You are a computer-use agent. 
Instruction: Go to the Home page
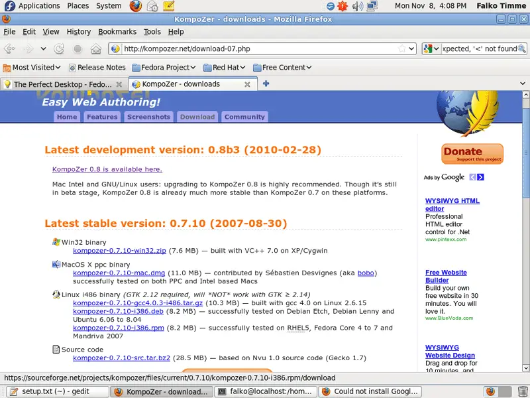point(96,49)
